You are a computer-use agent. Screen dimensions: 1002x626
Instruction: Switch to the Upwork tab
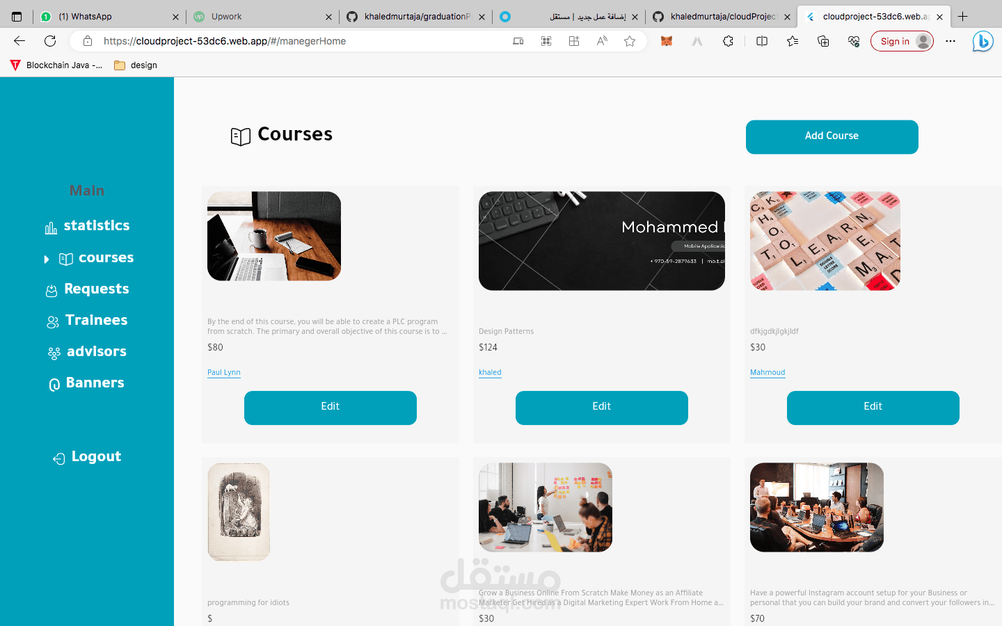pyautogui.click(x=262, y=17)
